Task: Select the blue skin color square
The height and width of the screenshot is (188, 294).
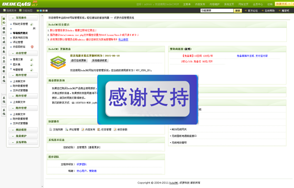Action: 41,11
